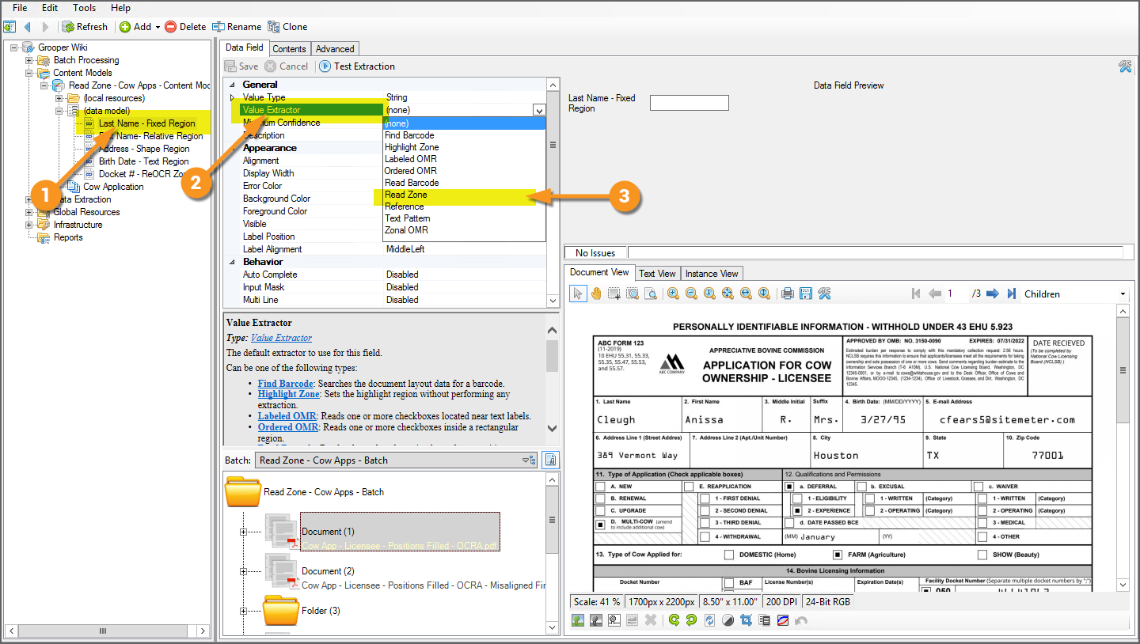The image size is (1140, 644).
Task: Click the Clone toolbar icon
Action: 274,27
